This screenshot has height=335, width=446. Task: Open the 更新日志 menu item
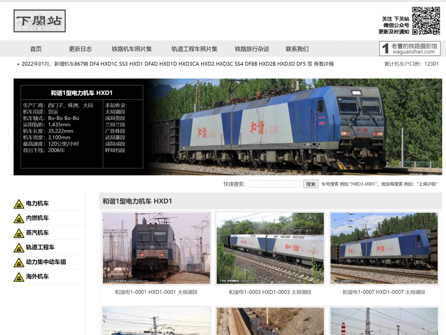coord(80,49)
